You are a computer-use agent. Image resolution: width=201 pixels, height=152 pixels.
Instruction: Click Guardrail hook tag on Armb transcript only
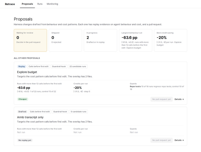click(x=60, y=112)
